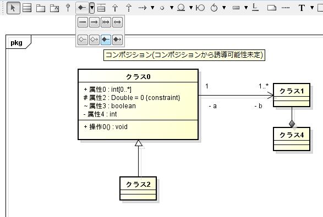323x217 pixels.
Task: Choose plain association line in popup
Action: [83, 22]
